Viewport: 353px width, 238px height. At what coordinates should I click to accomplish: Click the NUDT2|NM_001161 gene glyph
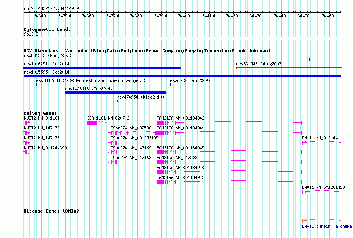coord(27,123)
